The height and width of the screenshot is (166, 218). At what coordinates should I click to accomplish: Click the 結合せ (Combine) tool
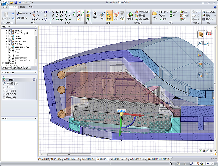pyautogui.click(x=130, y=16)
